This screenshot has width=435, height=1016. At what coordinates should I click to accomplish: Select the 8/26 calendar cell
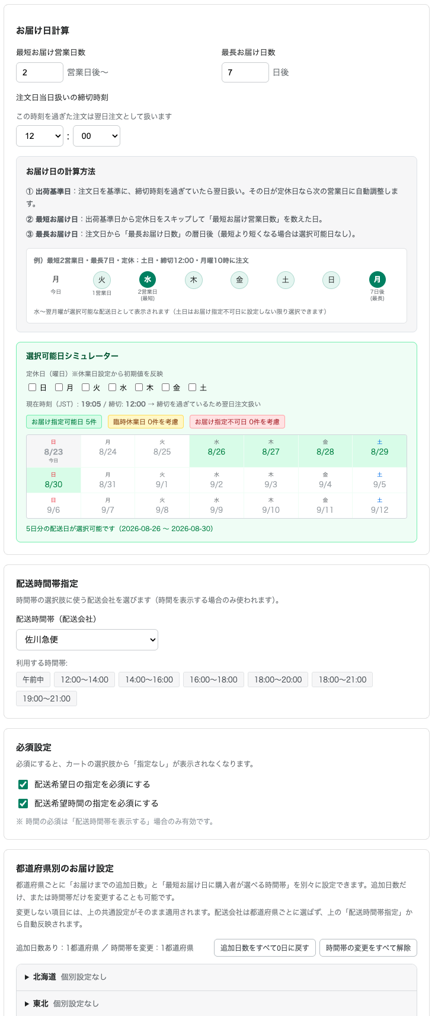point(216,451)
